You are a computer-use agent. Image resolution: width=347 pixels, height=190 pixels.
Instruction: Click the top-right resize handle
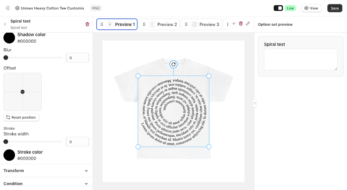tap(209, 76)
